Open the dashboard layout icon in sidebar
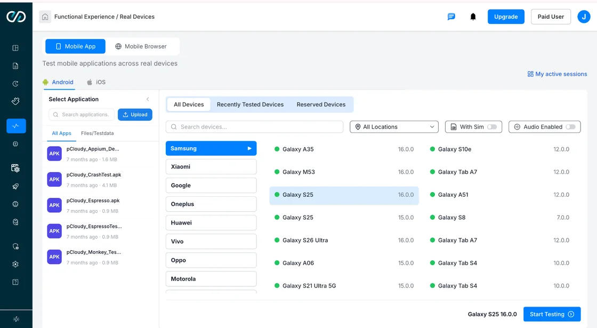597x328 pixels. tap(15, 48)
